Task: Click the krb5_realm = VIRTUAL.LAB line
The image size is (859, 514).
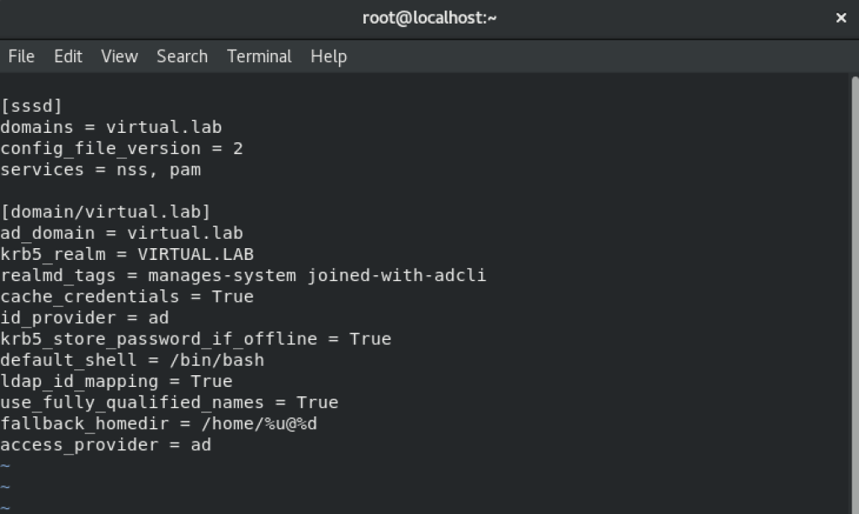Action: [126, 253]
